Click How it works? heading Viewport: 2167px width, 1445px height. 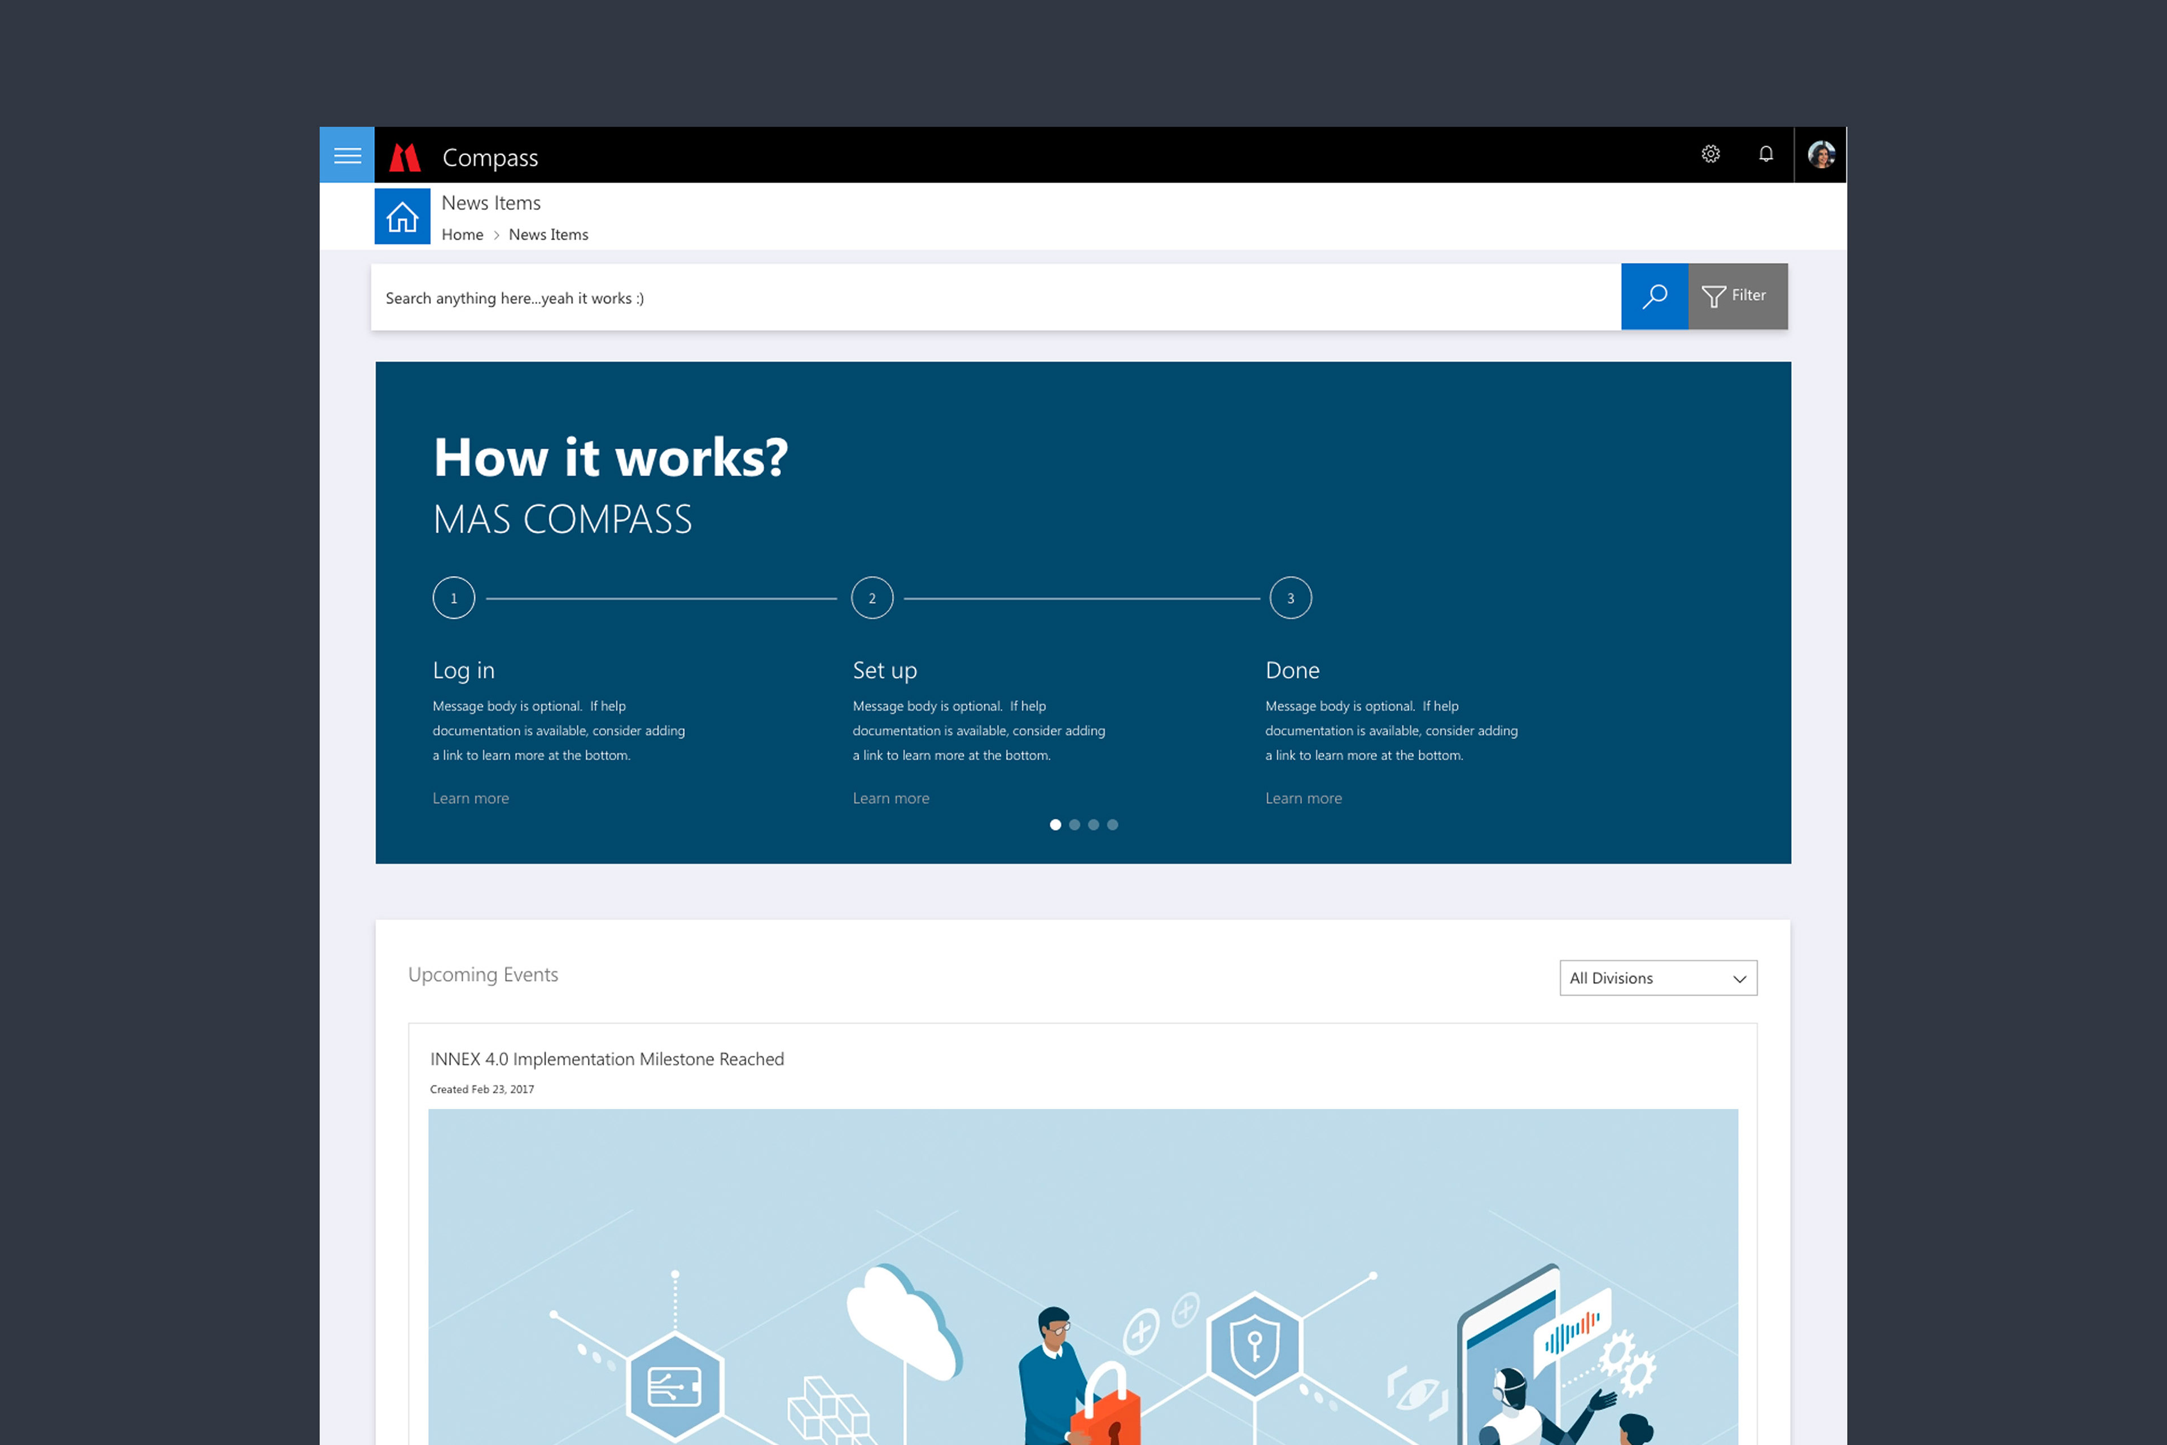pos(611,458)
